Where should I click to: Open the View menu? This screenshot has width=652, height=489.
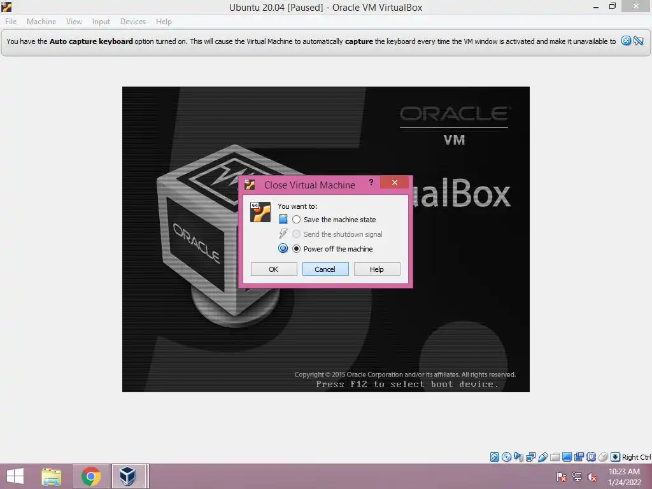pyautogui.click(x=74, y=22)
